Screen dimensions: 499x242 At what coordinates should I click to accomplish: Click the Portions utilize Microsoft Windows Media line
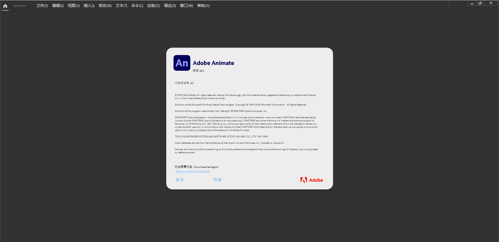point(241,105)
